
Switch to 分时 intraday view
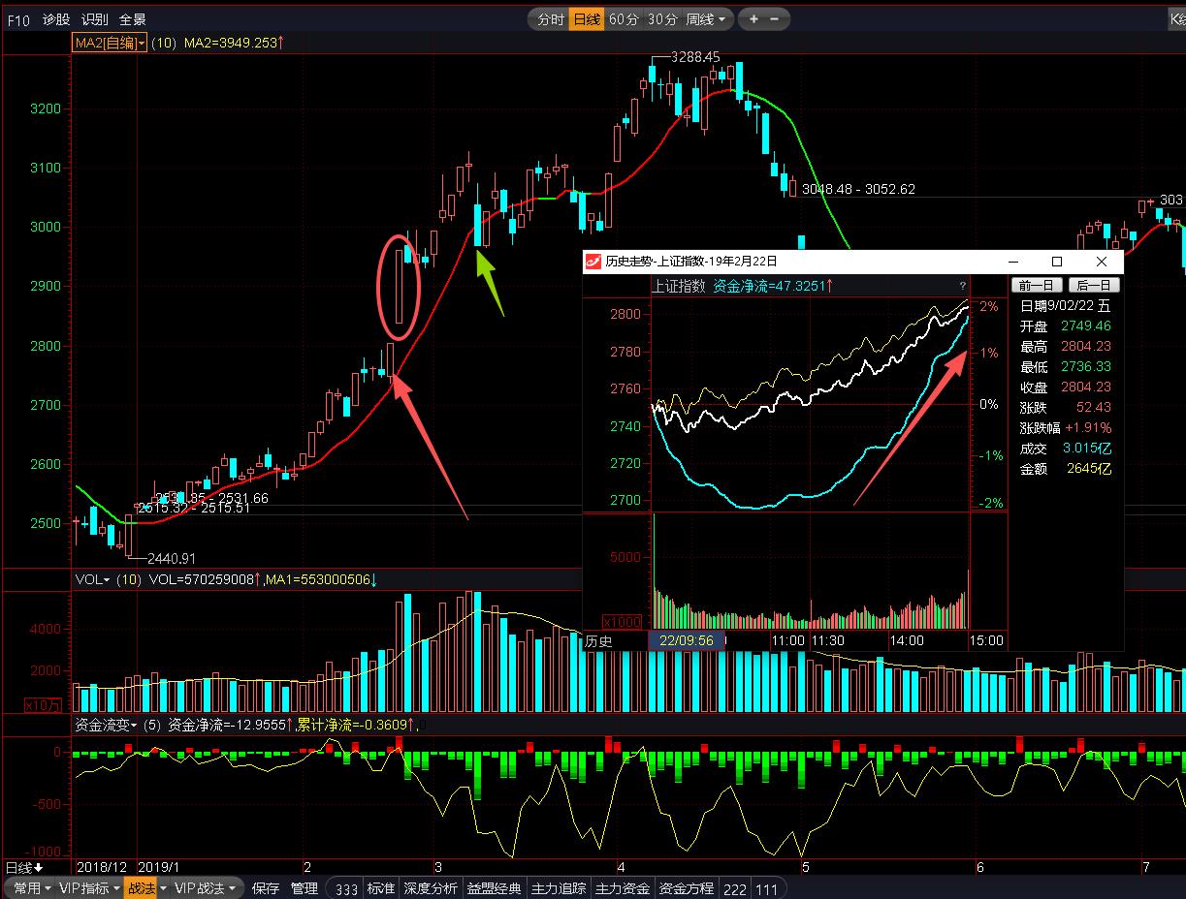550,19
